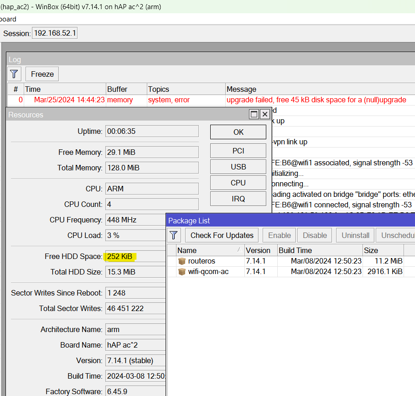Click the Version field 7.14.1 (stable)
415x396 pixels.
click(135, 360)
